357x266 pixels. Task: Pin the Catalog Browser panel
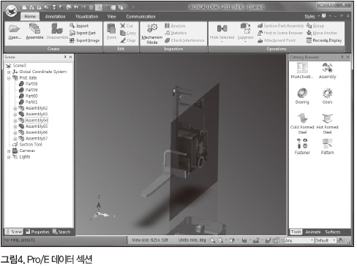(x=342, y=57)
